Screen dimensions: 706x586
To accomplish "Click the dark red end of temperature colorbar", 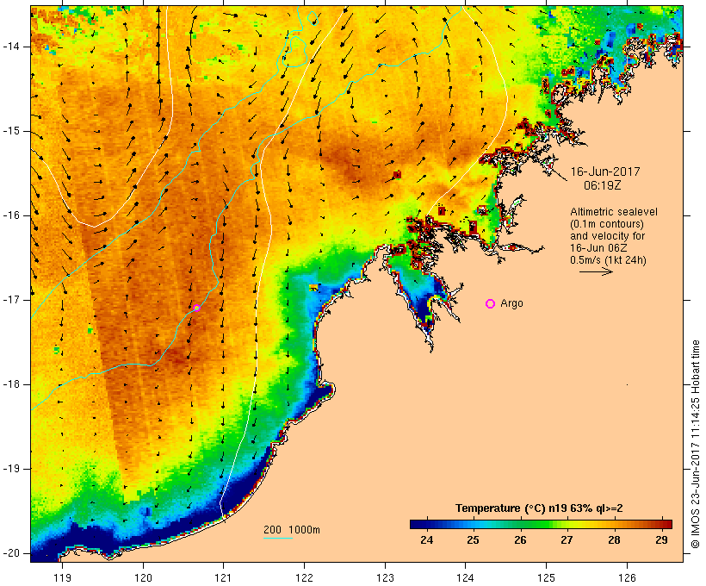I will click(667, 524).
